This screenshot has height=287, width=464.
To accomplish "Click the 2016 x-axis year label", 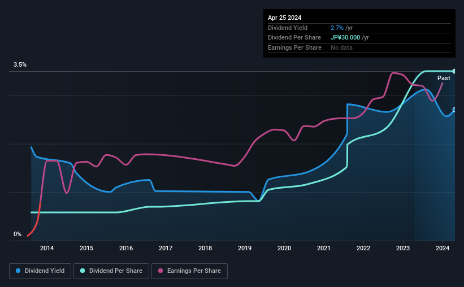I will pos(126,248).
